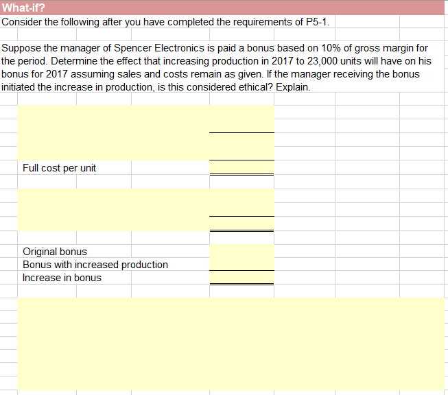
Task: Click the Original bonus answer cell
Action: point(241,251)
